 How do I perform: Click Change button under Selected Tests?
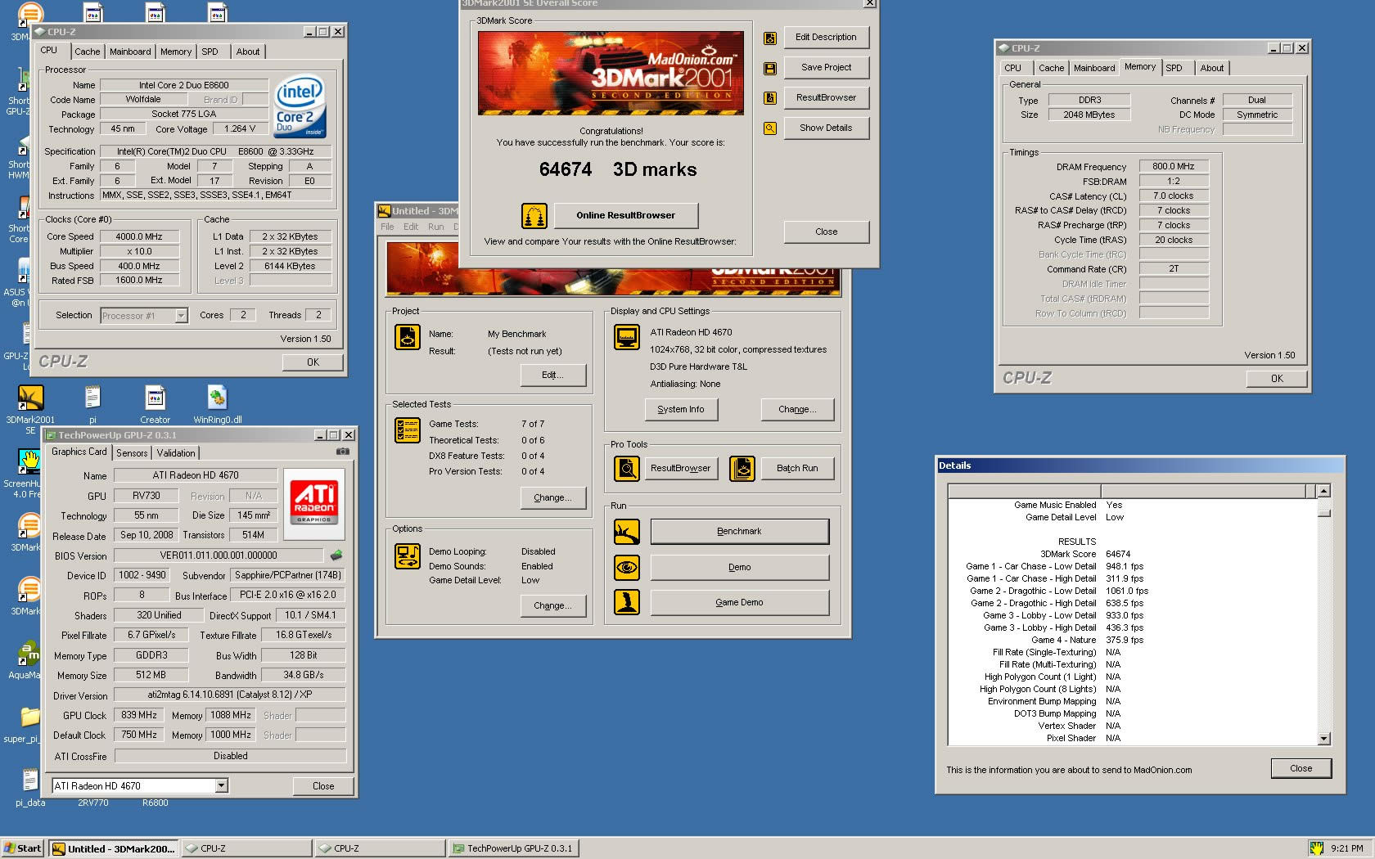click(x=553, y=498)
